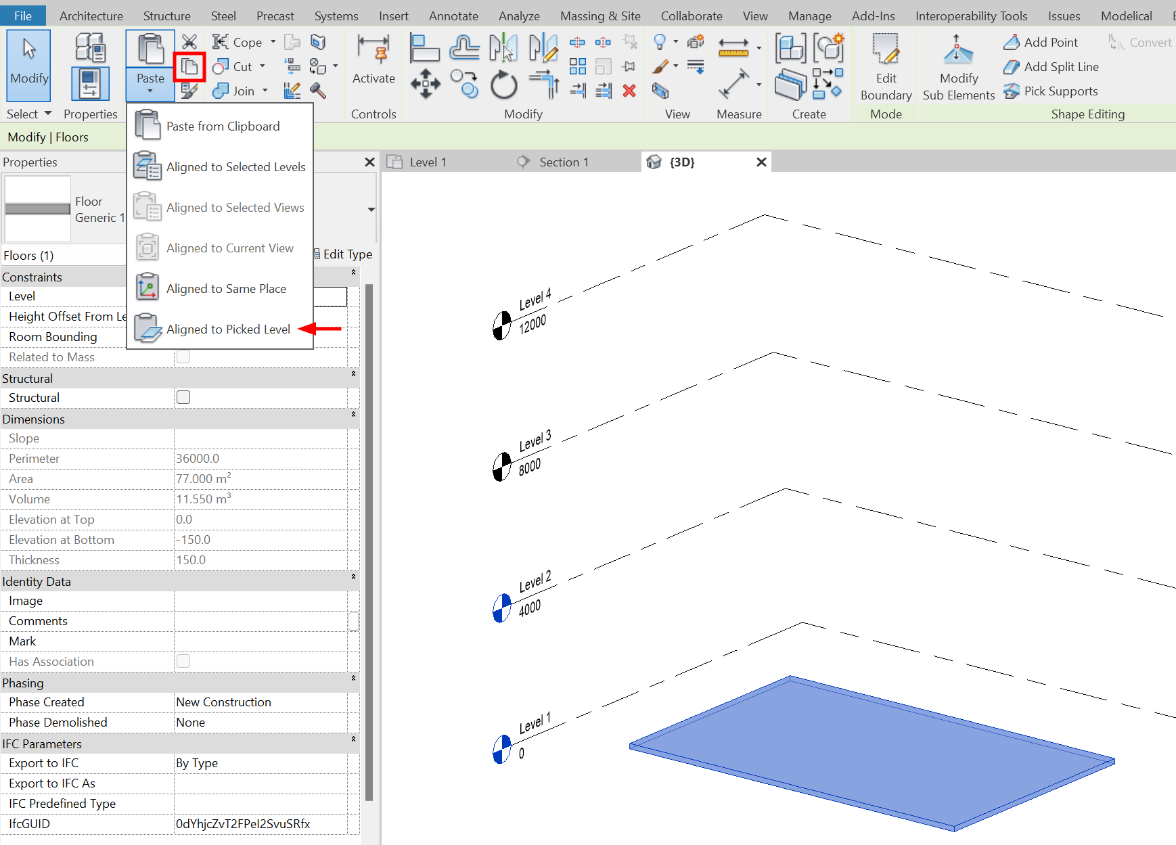Click the Add Point button
The height and width of the screenshot is (845, 1176).
(1041, 42)
